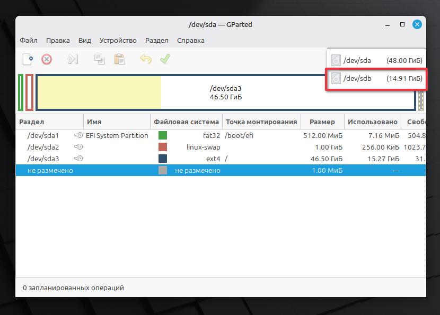Viewport: 440px width, 315px height.
Task: Click gray swatch in не размечено row
Action: (x=163, y=170)
